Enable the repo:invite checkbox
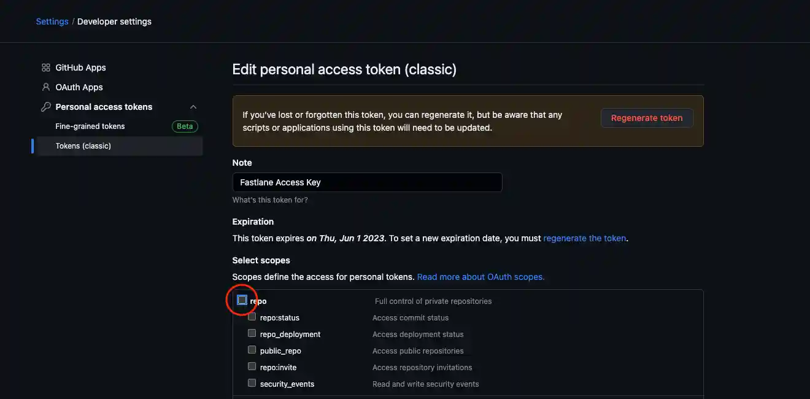Screen dimensions: 810x399 tap(252, 366)
